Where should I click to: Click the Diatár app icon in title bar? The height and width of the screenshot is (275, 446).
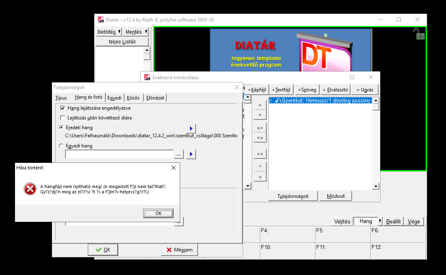(x=101, y=19)
